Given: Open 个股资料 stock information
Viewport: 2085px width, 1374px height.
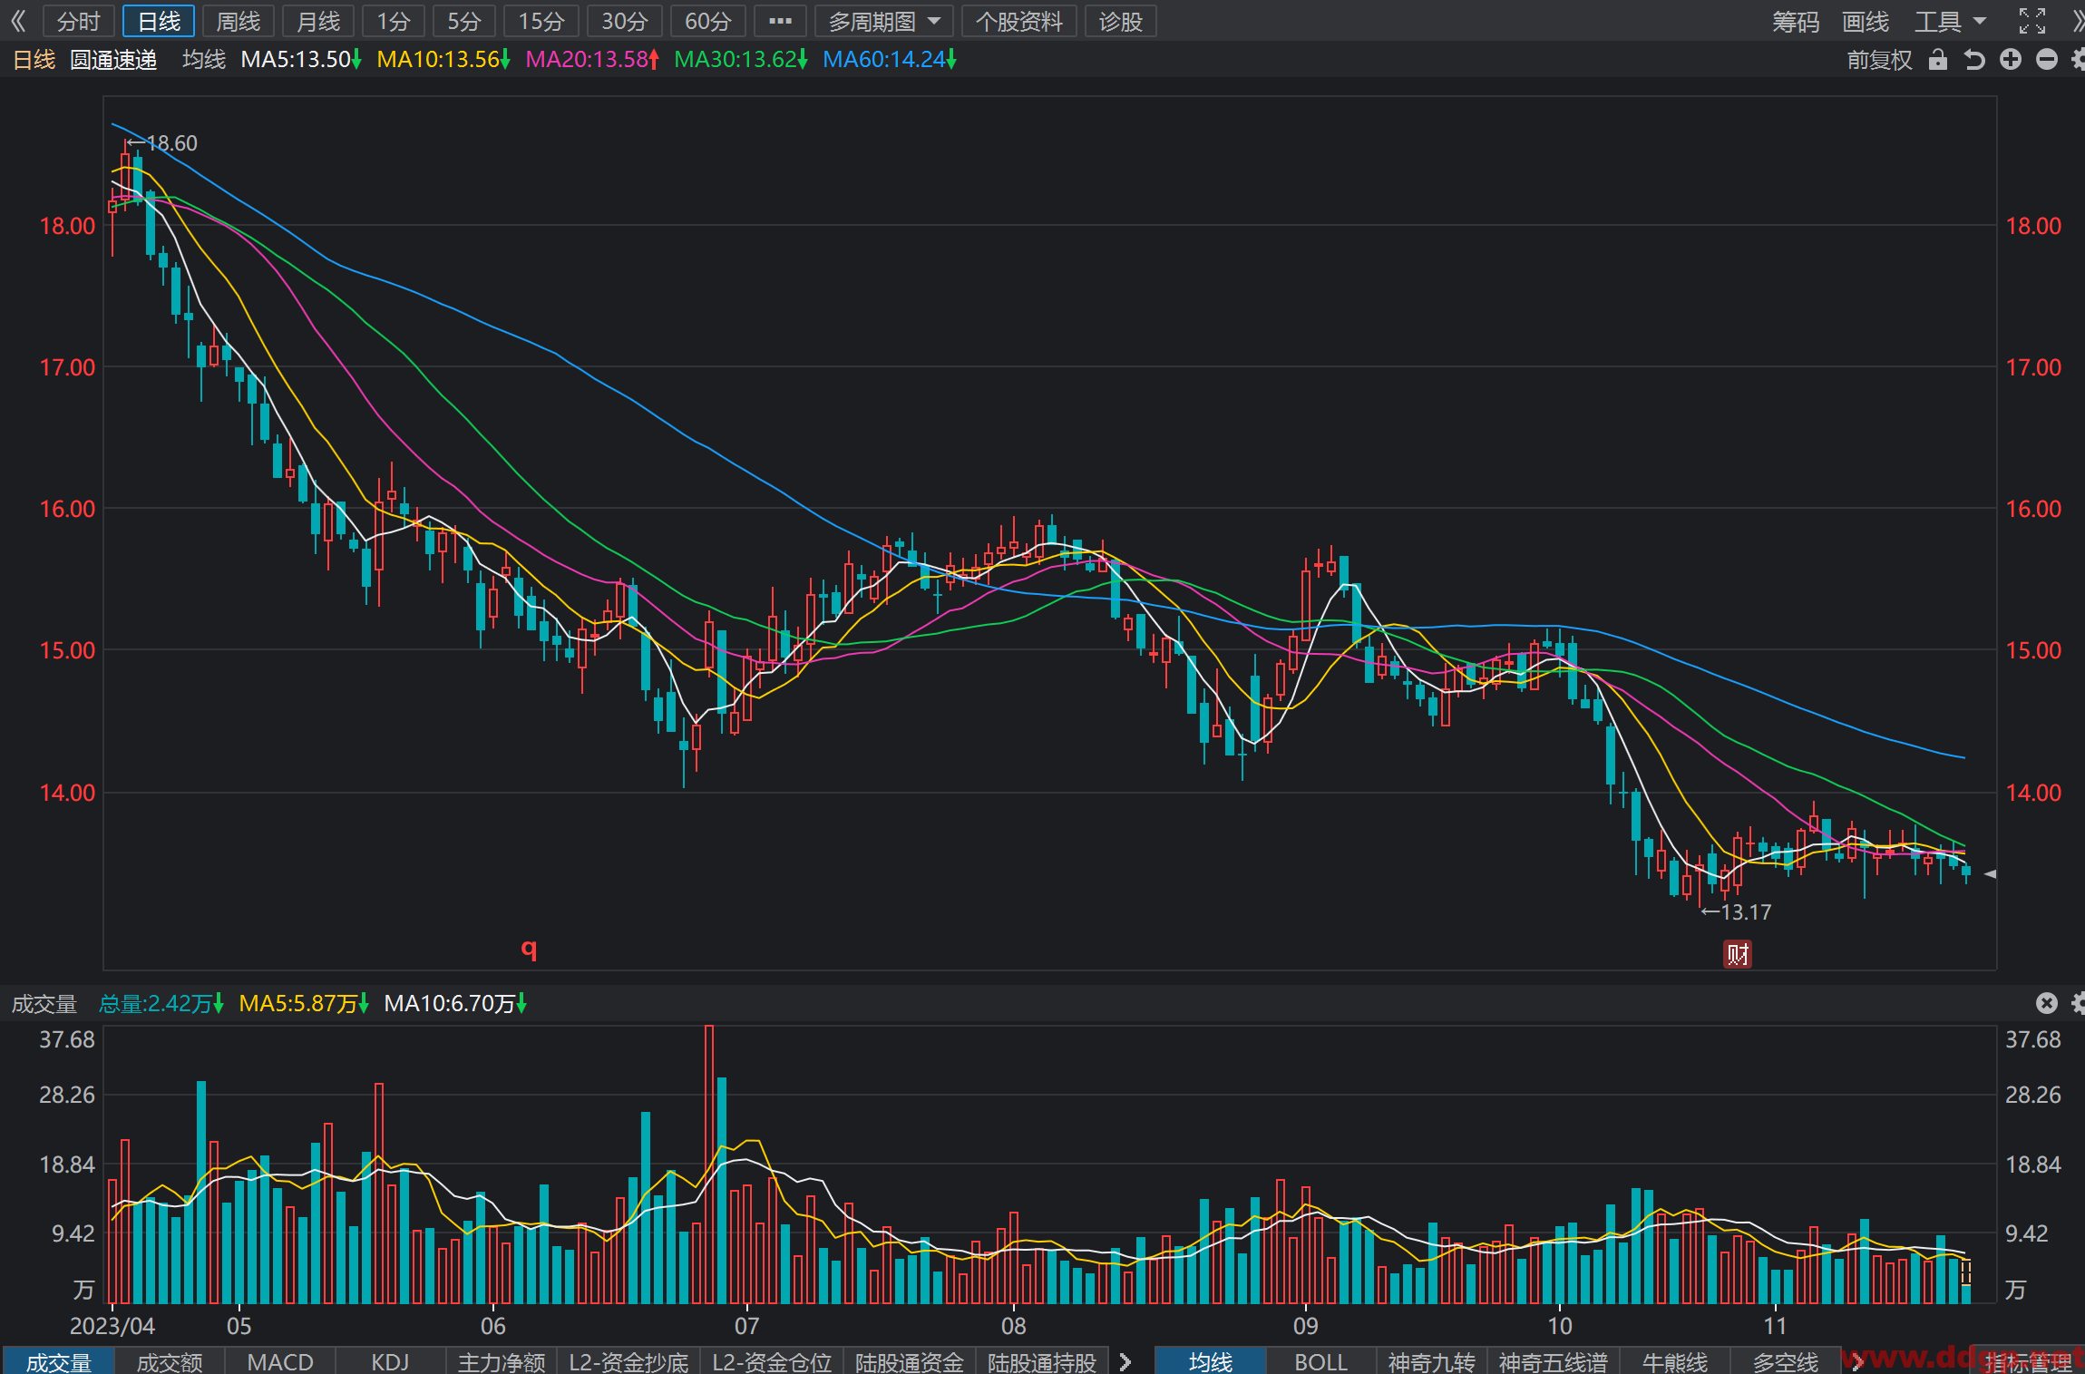Looking at the screenshot, I should 1019,21.
